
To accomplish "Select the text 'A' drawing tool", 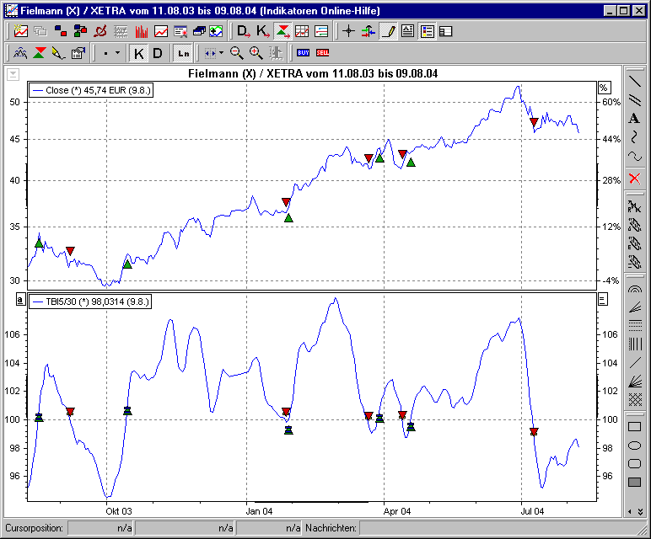I will (634, 119).
